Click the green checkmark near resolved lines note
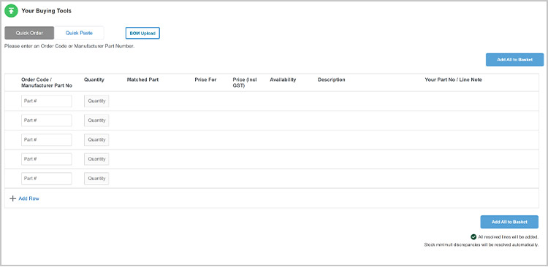The height and width of the screenshot is (267, 548). coord(473,237)
